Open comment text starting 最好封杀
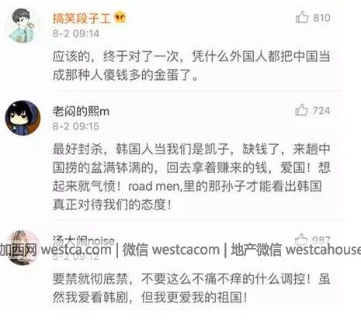The width and height of the screenshot is (361, 321). tap(191, 177)
